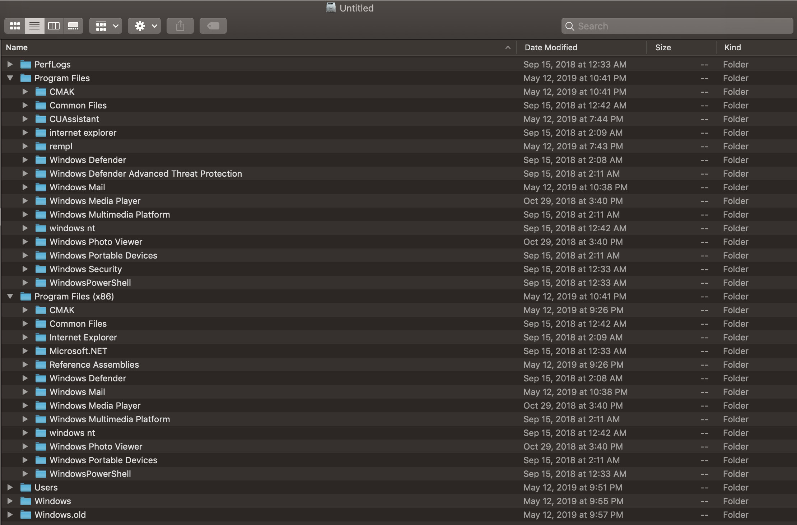Switch to gallery view mode
Viewport: 797px width, 525px height.
tap(73, 26)
